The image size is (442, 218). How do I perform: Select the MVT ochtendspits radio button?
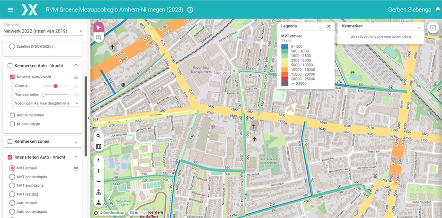tap(12, 177)
